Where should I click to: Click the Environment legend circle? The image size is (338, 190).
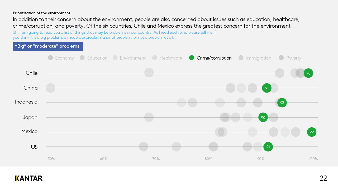tap(115, 58)
